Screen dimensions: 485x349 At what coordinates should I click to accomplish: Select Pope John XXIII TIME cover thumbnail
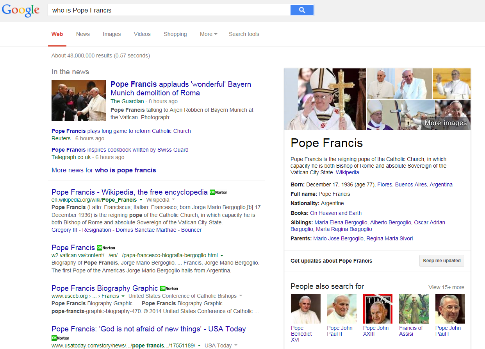(x=378, y=309)
